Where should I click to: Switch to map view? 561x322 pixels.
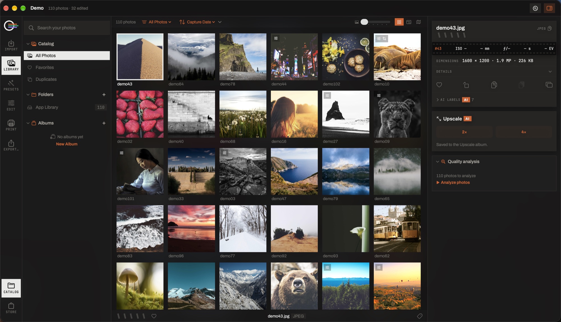pos(419,22)
